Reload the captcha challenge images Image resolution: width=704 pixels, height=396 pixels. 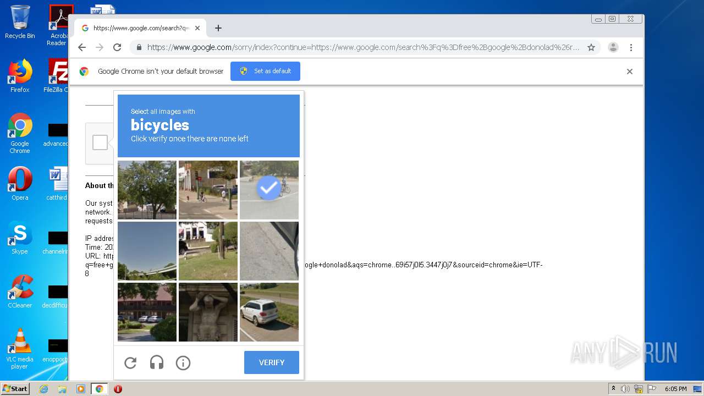pyautogui.click(x=130, y=362)
